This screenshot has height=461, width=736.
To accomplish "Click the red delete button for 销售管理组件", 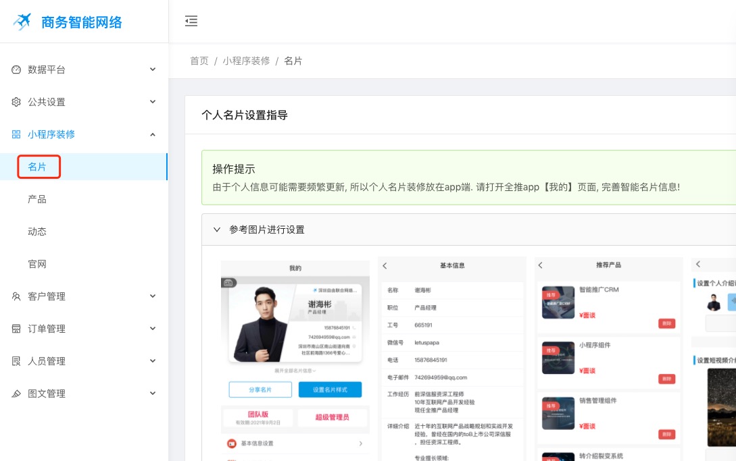I will (x=666, y=434).
